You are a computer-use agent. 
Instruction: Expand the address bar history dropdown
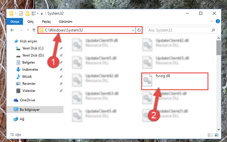(x=133, y=30)
